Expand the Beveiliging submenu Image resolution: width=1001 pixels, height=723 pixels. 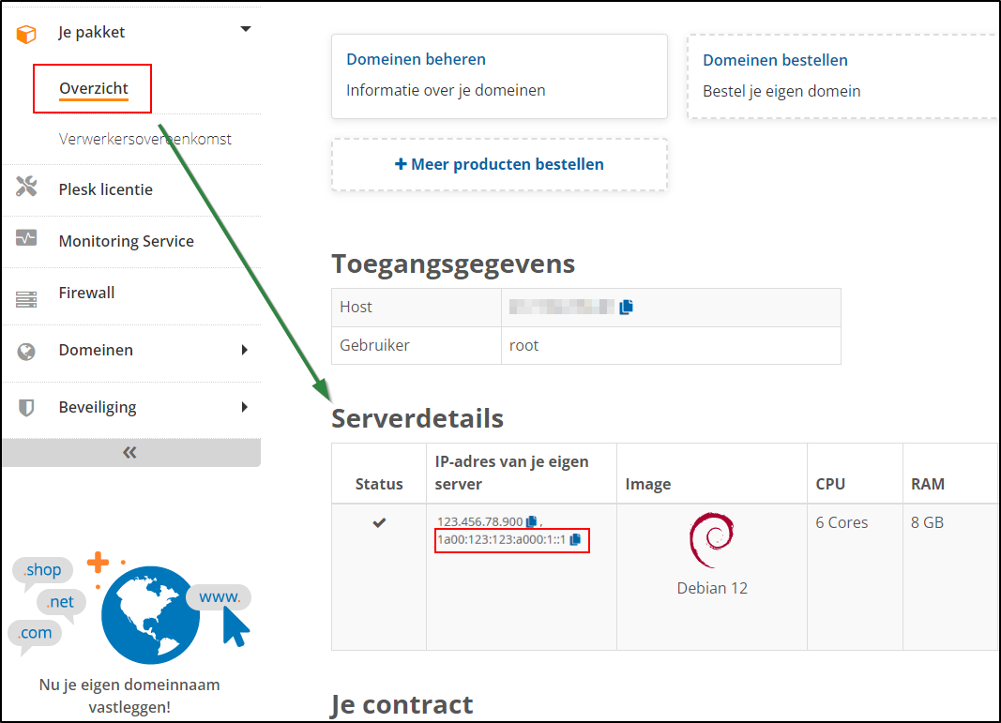246,406
